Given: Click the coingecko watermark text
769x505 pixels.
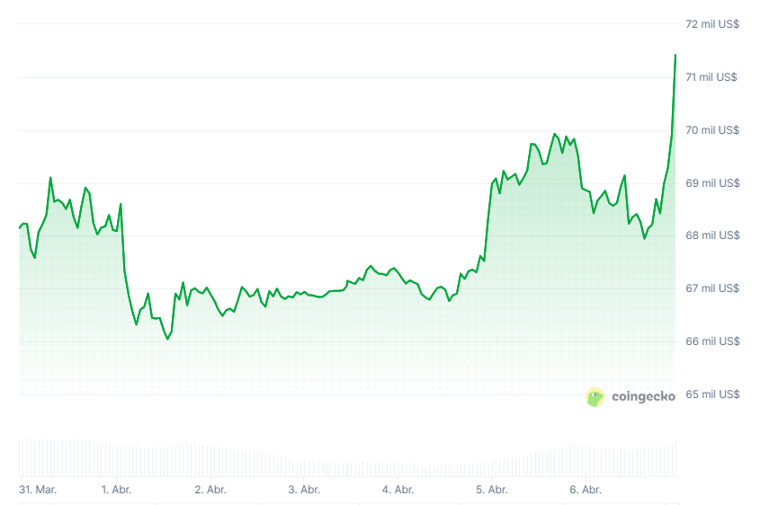Looking at the screenshot, I should (643, 396).
